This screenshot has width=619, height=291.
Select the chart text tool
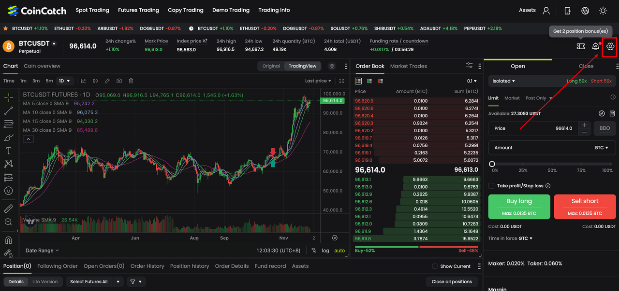click(x=8, y=151)
